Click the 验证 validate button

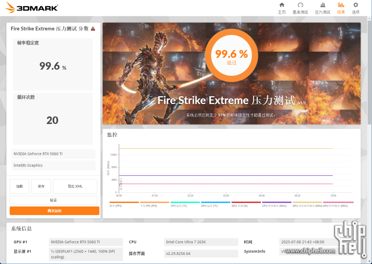(53, 200)
